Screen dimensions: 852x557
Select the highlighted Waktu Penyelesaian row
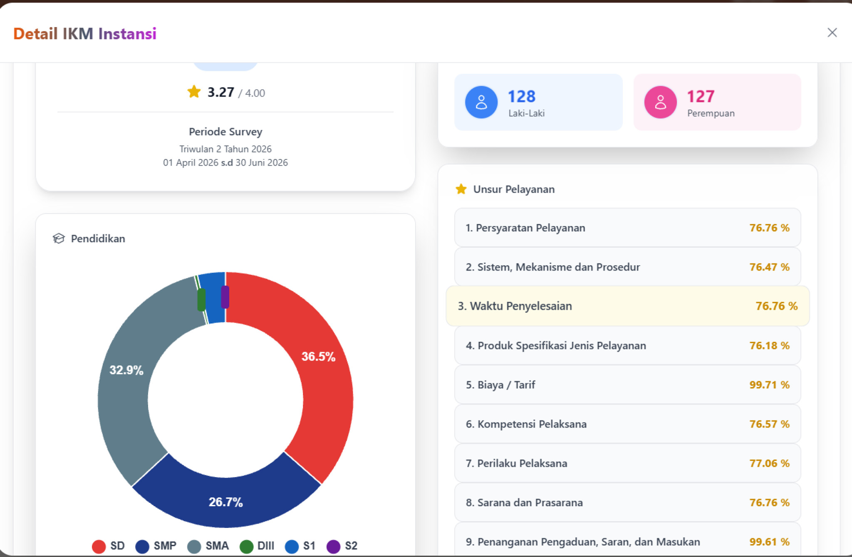pyautogui.click(x=627, y=306)
